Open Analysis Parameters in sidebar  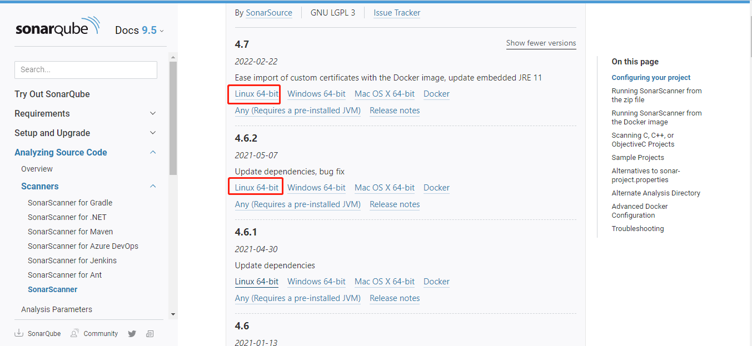pyautogui.click(x=57, y=309)
